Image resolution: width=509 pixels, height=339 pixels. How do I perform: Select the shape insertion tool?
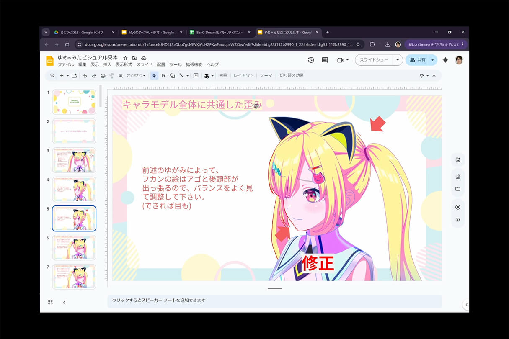tap(172, 76)
